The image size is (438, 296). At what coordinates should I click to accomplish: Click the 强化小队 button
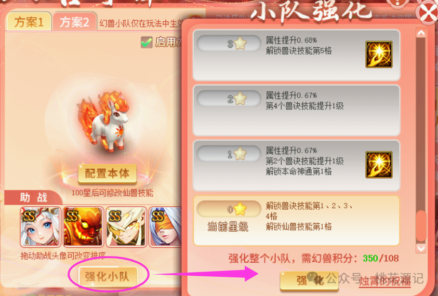(108, 277)
